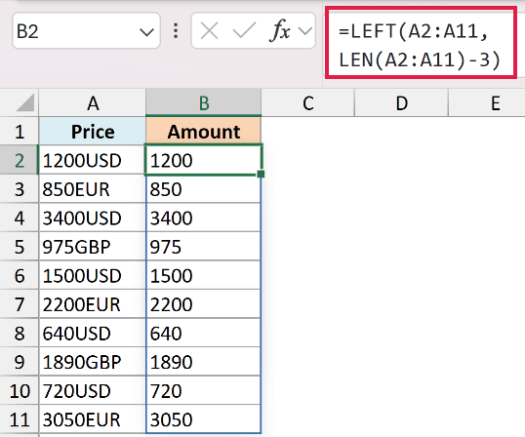Screen dimensions: 525x437
Task: Select cell containing 850EUR
Action: [x=93, y=188]
